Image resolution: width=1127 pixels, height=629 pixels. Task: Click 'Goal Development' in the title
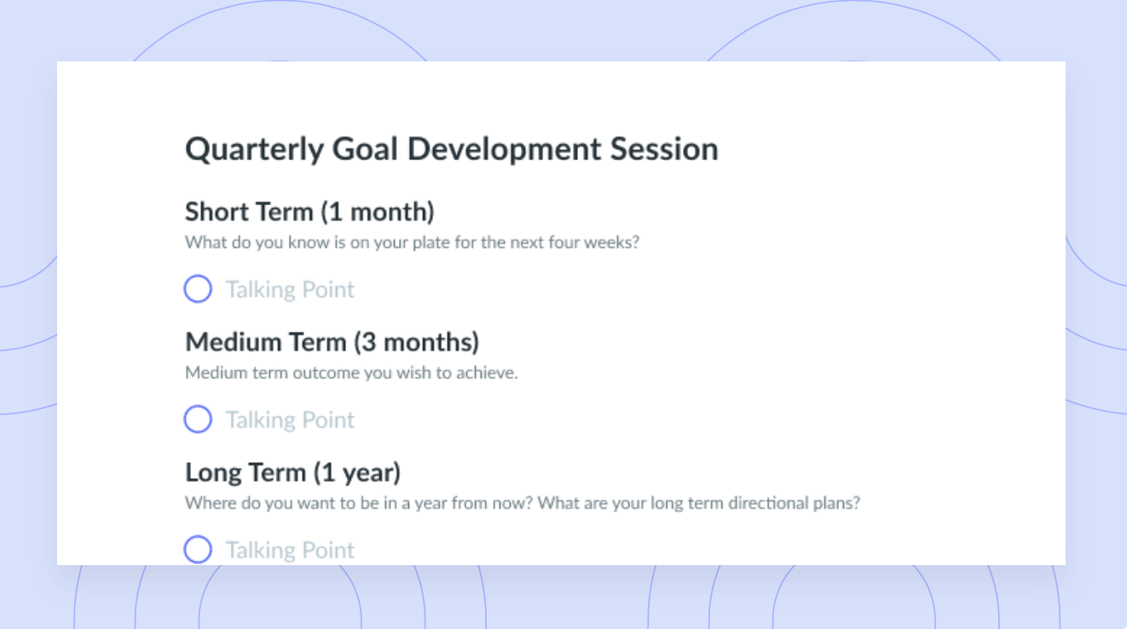point(467,150)
